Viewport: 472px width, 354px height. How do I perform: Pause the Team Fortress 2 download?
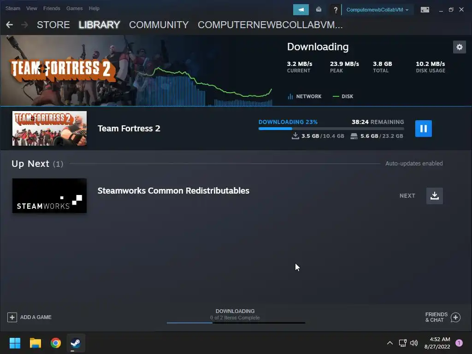(423, 129)
